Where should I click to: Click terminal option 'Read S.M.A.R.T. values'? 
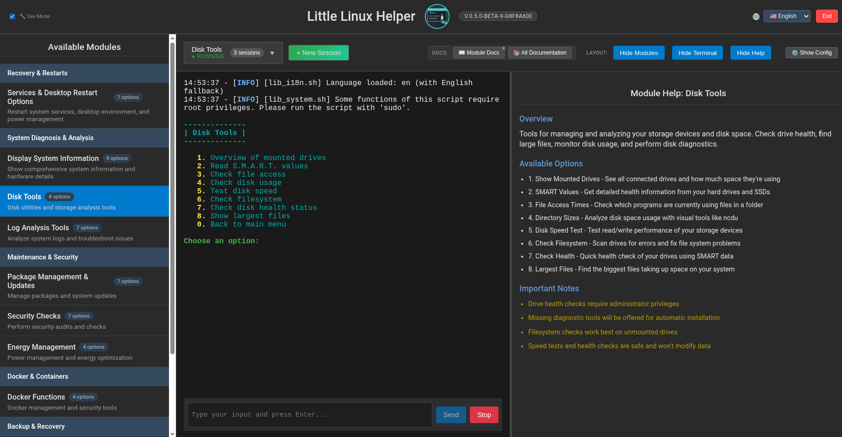point(259,166)
